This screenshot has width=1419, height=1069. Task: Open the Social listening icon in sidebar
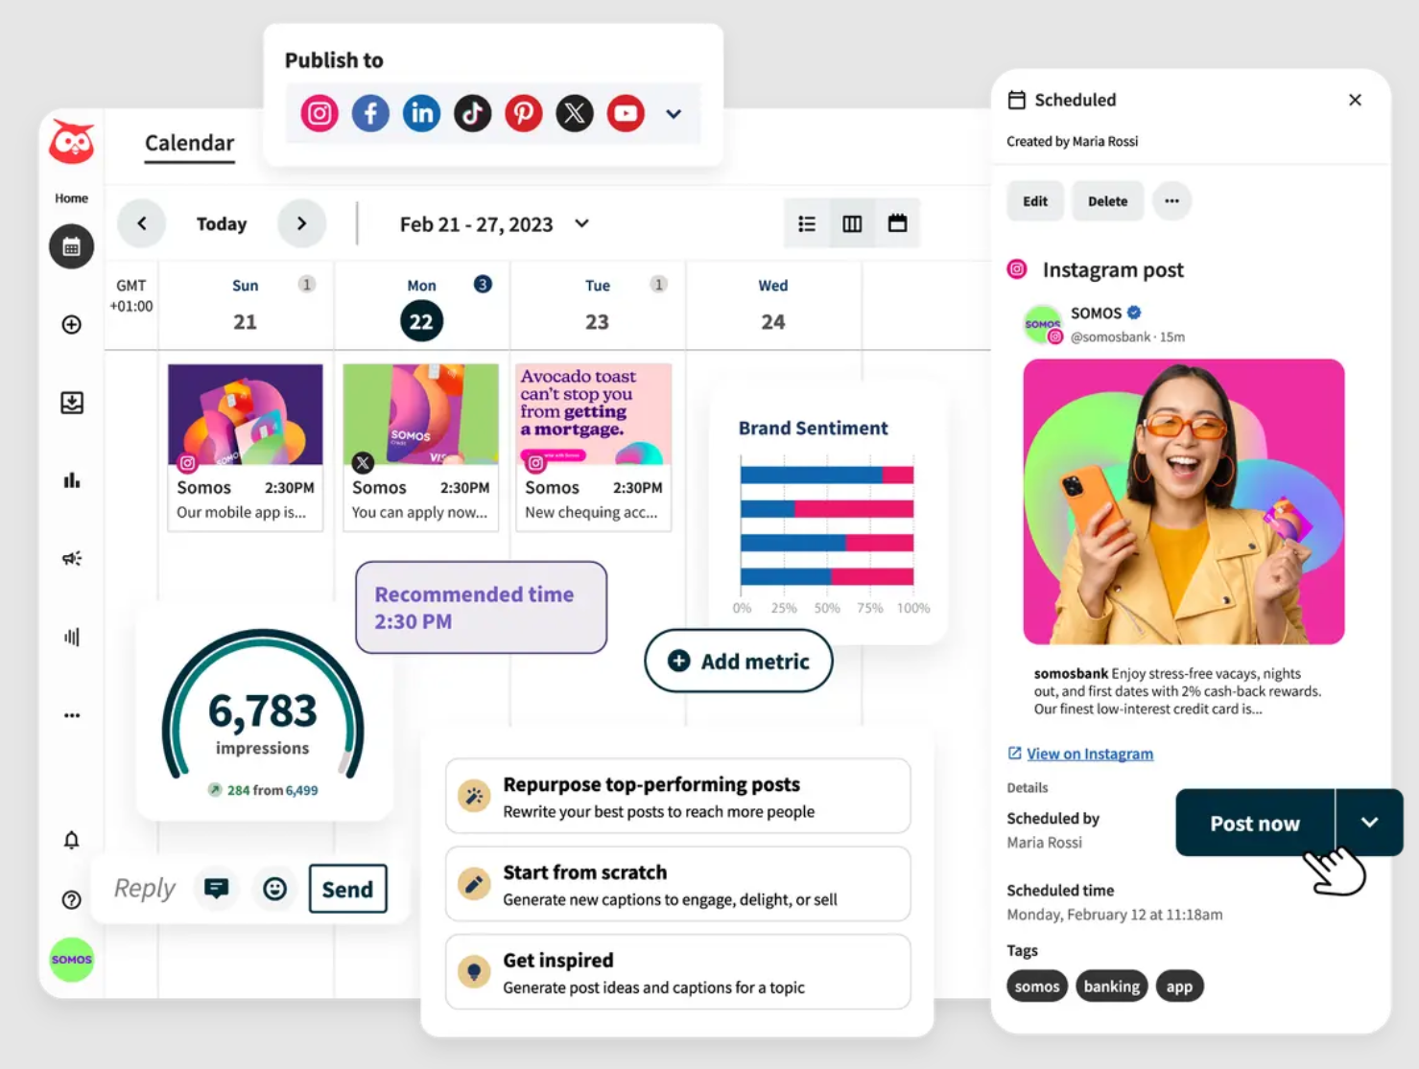71,636
